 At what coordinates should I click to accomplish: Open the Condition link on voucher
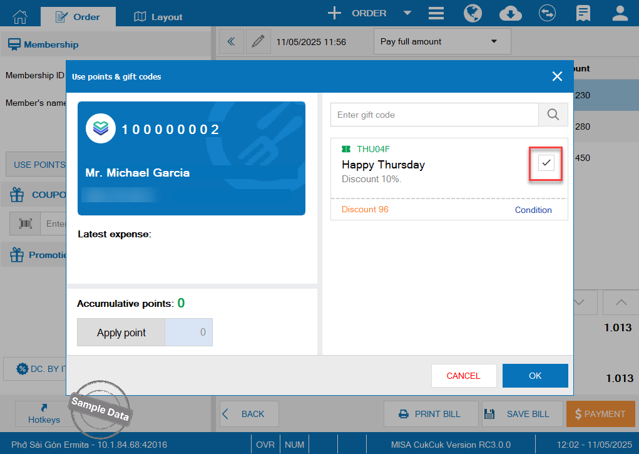pyautogui.click(x=533, y=210)
